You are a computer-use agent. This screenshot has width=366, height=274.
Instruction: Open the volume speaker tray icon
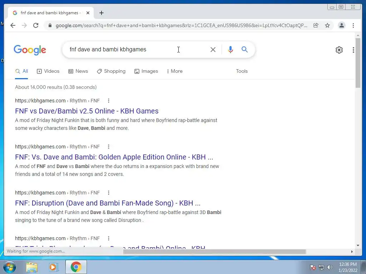[x=330, y=267]
